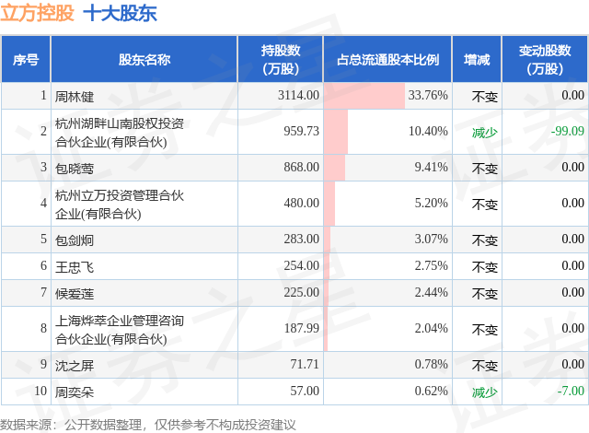Click the 持股数(万股) column header

[x=281, y=59]
